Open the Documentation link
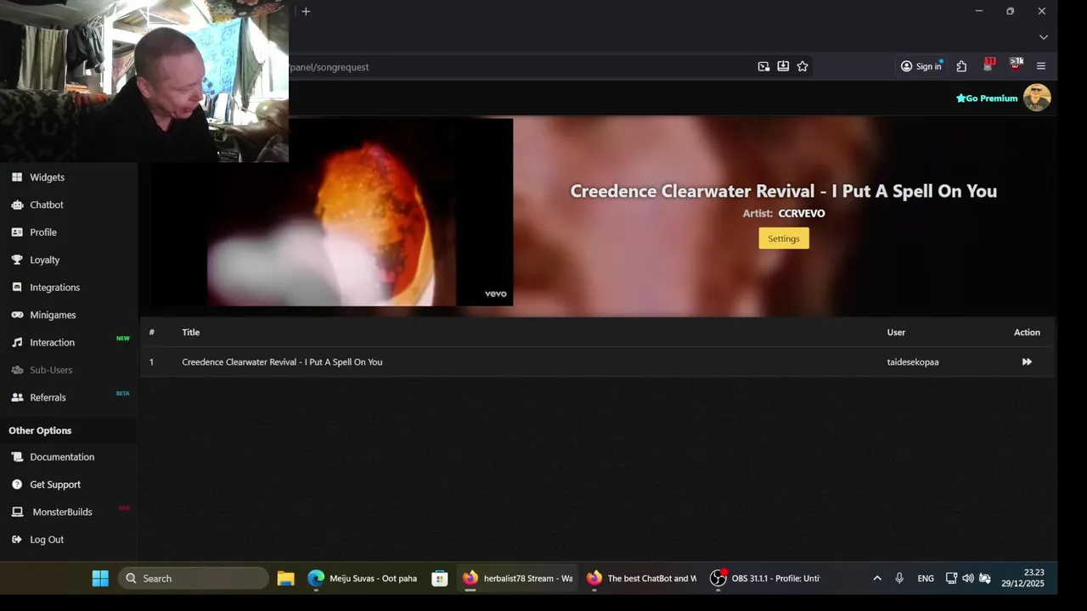The image size is (1087, 611). pos(62,457)
